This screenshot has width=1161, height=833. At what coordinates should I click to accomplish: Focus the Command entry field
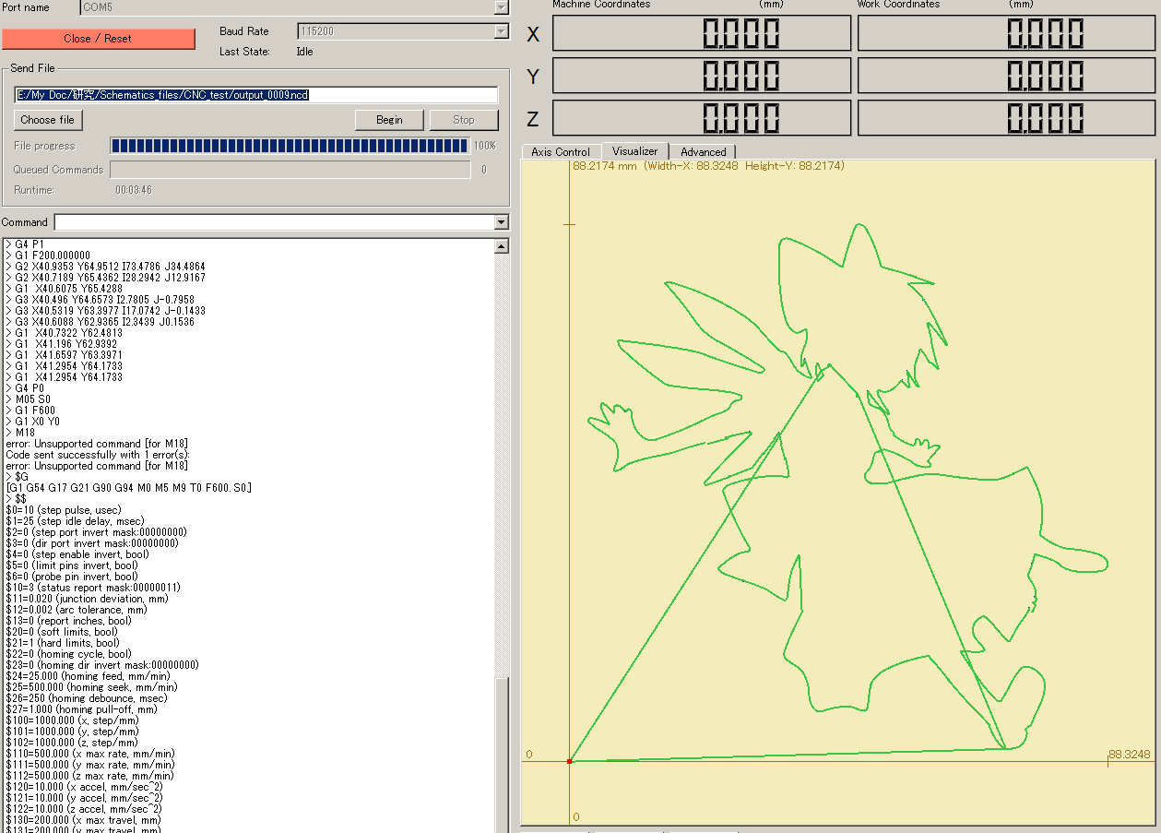(275, 222)
